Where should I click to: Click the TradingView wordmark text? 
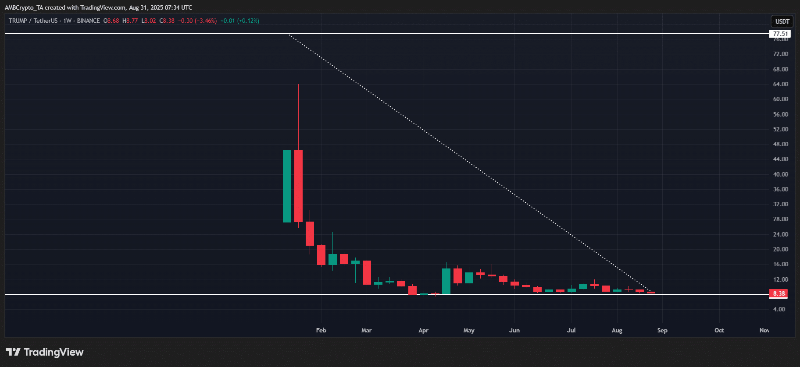click(x=54, y=352)
